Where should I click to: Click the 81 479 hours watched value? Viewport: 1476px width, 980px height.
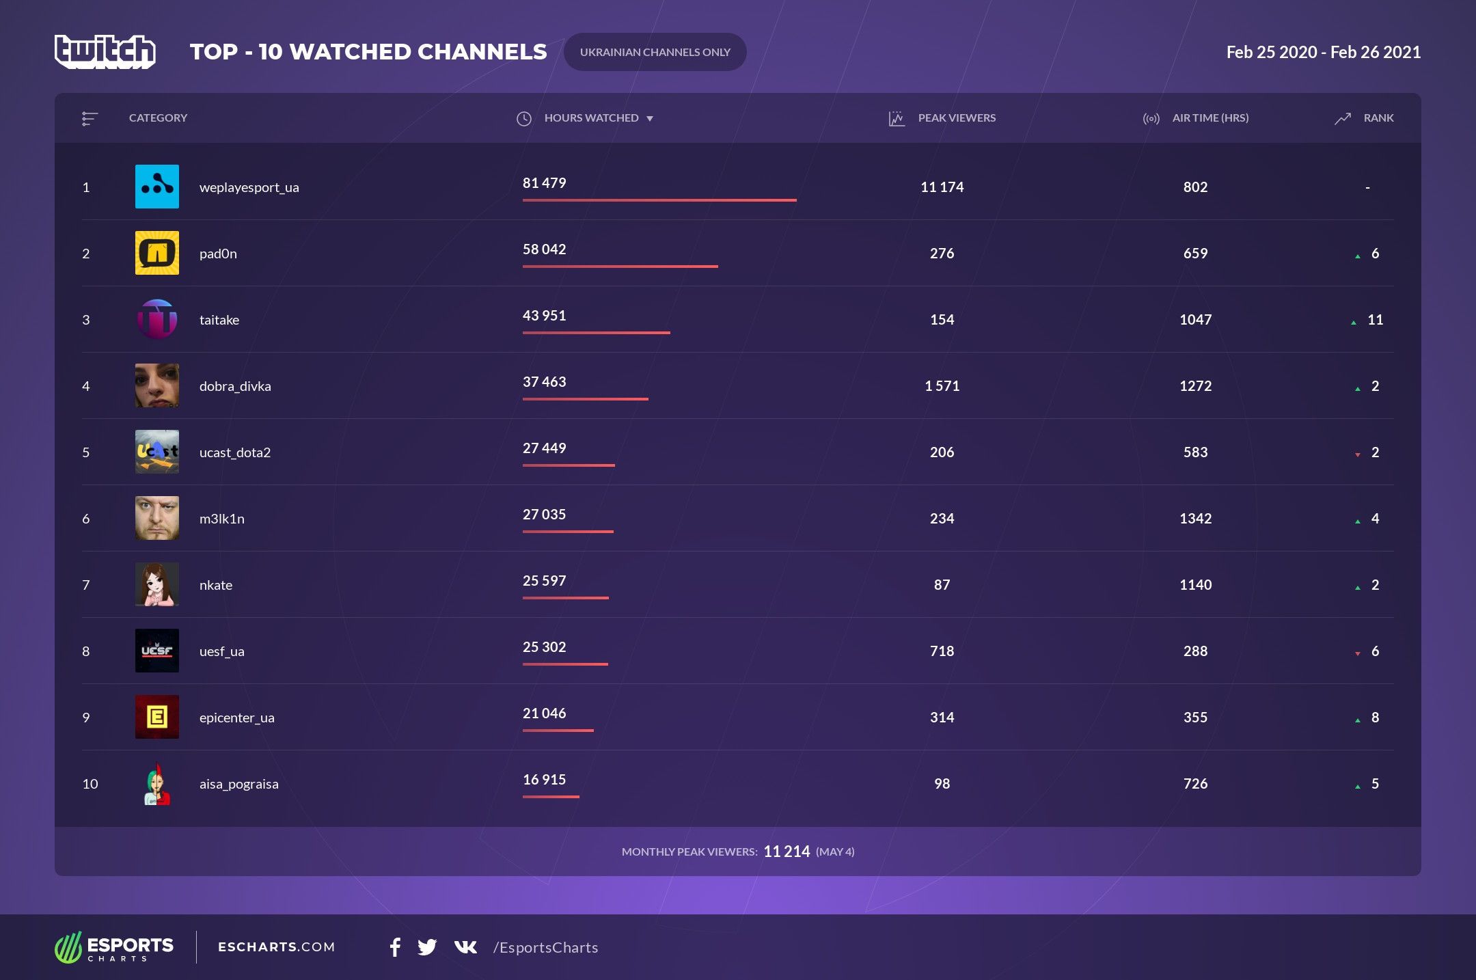tap(545, 183)
